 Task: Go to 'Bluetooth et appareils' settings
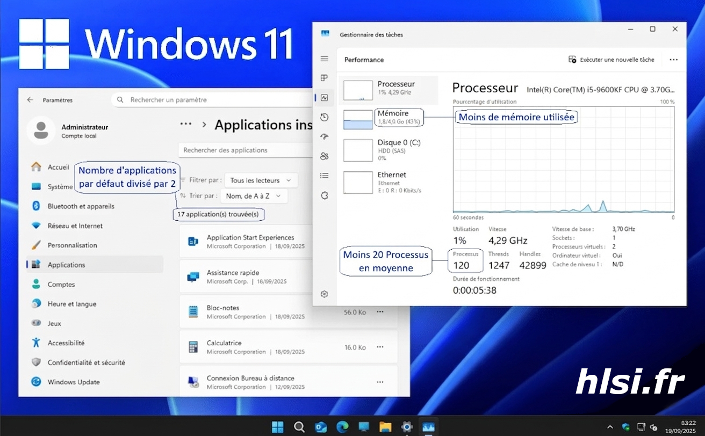click(x=81, y=206)
